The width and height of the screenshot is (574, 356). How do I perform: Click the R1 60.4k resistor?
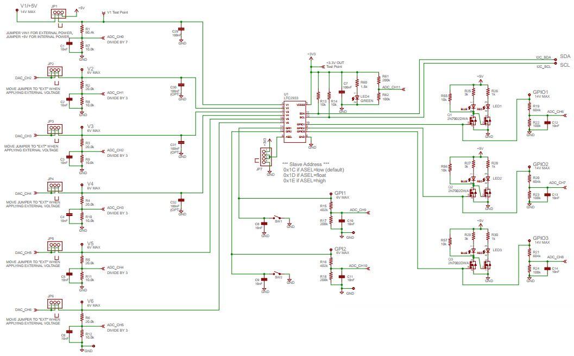click(82, 30)
